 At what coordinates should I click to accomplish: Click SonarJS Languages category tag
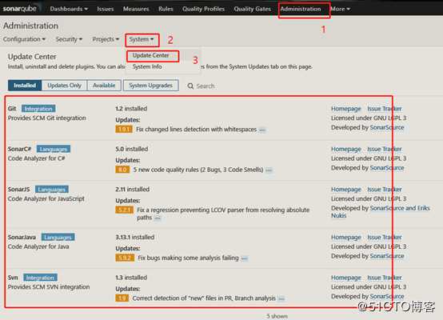52,190
